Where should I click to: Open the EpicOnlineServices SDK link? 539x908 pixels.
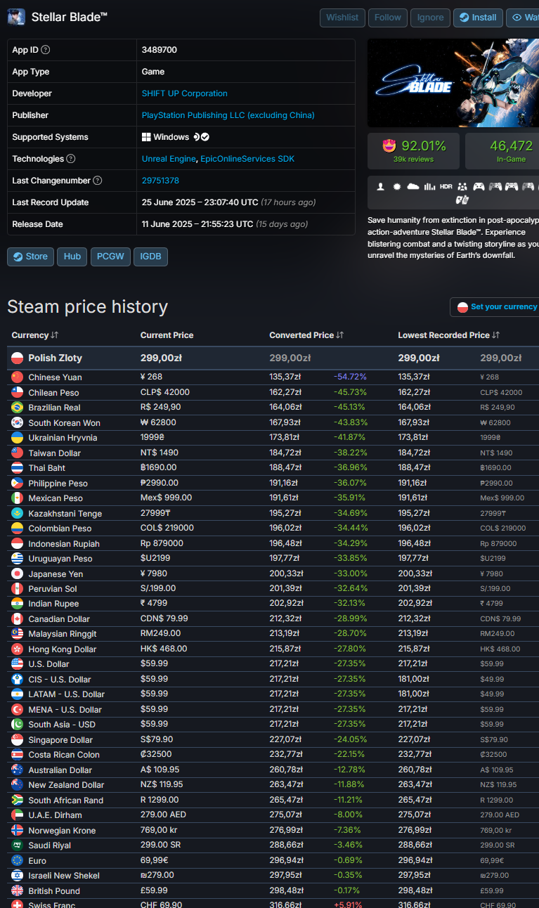[x=247, y=159]
